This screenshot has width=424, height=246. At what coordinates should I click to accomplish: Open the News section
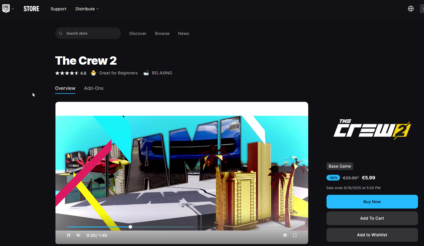tap(184, 33)
